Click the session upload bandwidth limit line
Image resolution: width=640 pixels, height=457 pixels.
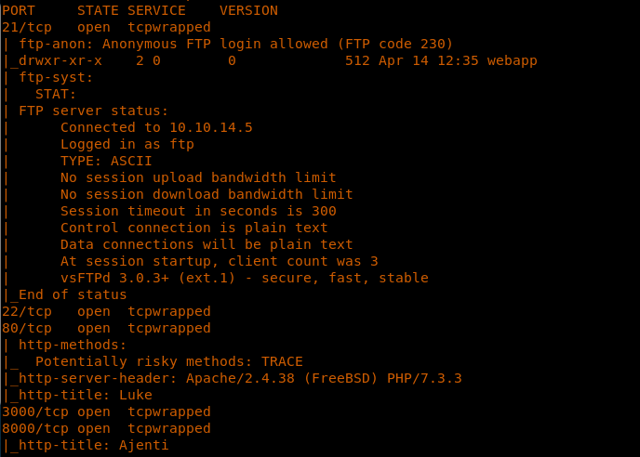(198, 177)
